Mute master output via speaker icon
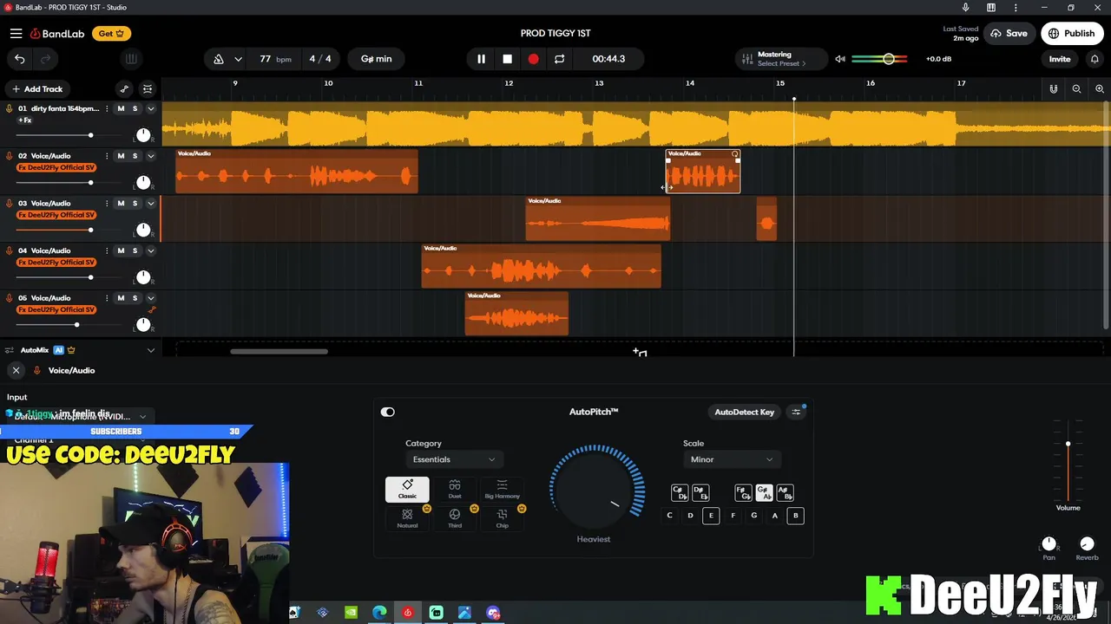Viewport: 1111px width, 624px height. [840, 59]
